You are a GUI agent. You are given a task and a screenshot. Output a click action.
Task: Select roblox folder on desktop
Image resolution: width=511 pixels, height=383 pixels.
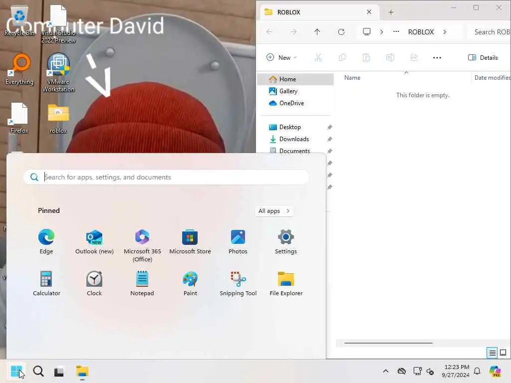click(58, 119)
